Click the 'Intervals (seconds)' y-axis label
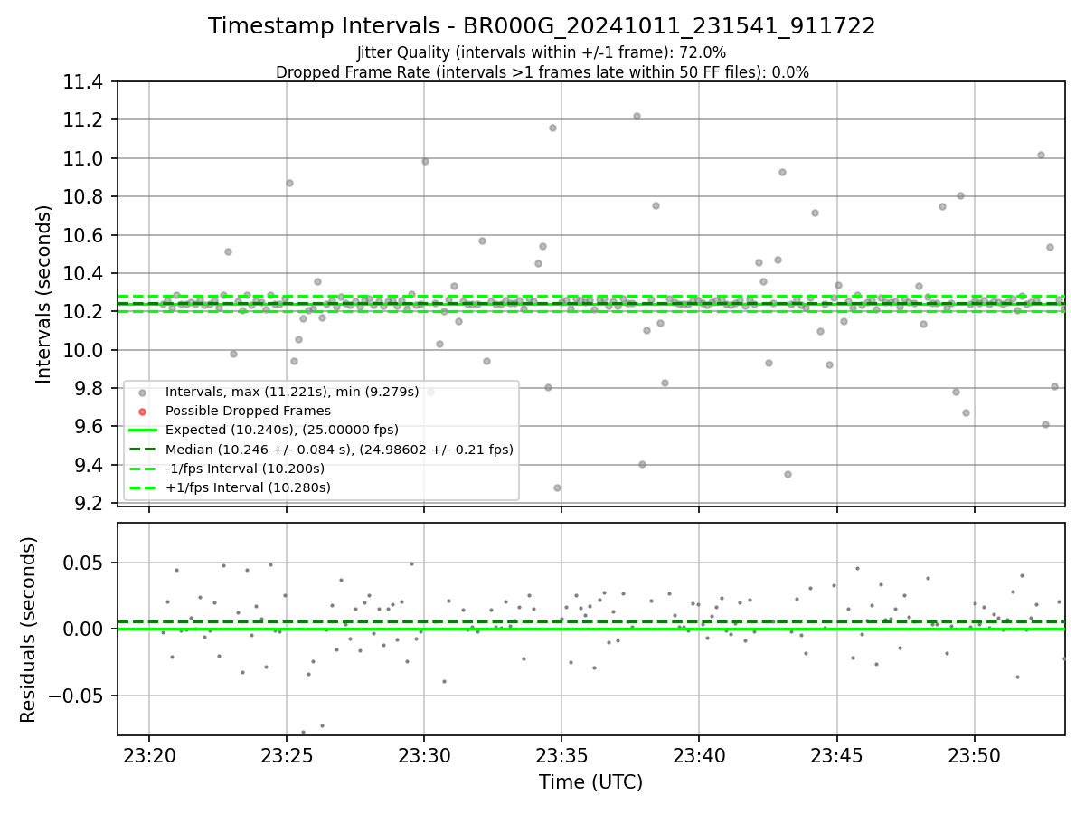 (x=44, y=293)
